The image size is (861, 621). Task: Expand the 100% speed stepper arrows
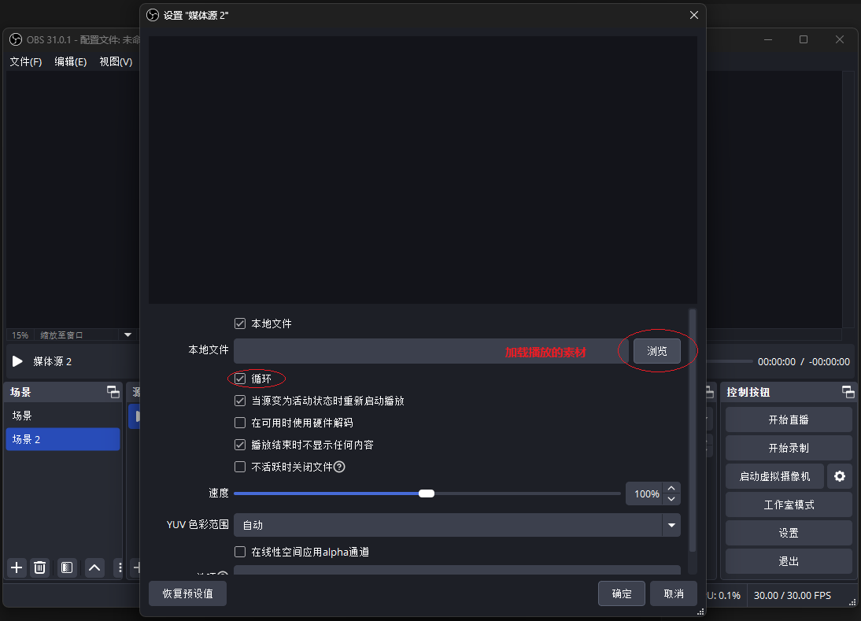(x=671, y=493)
